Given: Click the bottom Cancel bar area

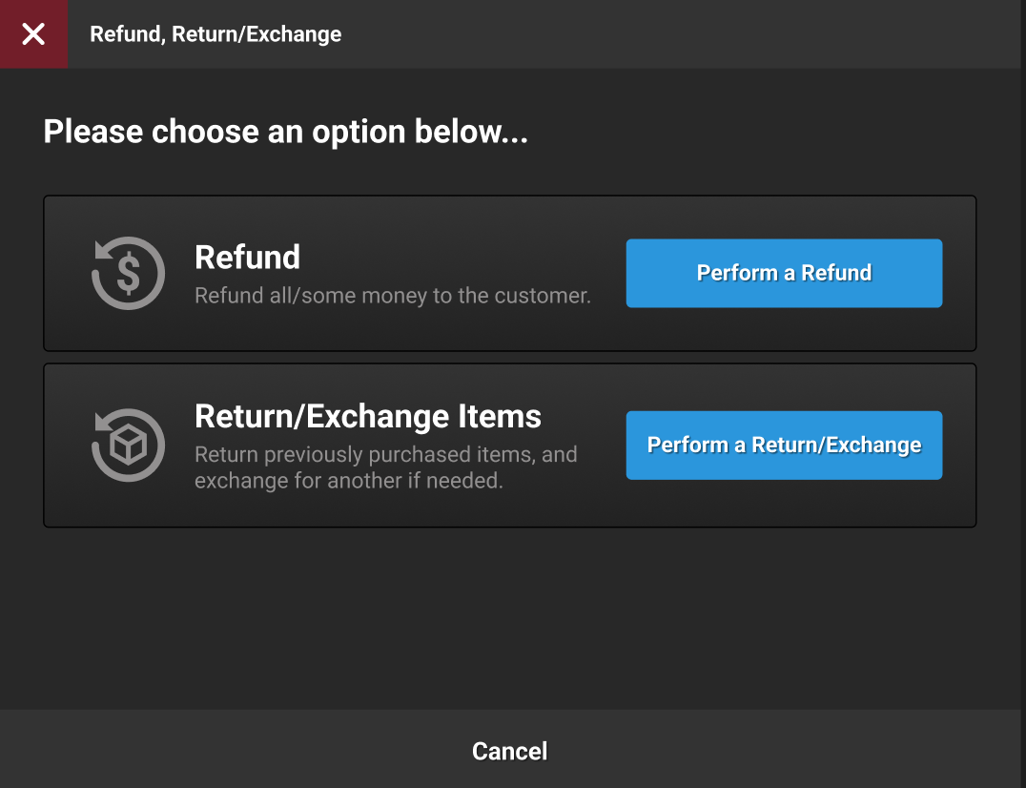Looking at the screenshot, I should pos(510,751).
